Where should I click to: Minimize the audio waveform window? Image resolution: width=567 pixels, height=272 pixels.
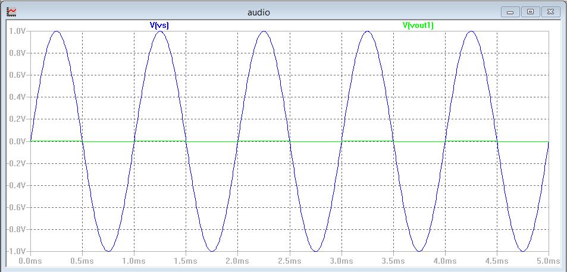(510, 12)
